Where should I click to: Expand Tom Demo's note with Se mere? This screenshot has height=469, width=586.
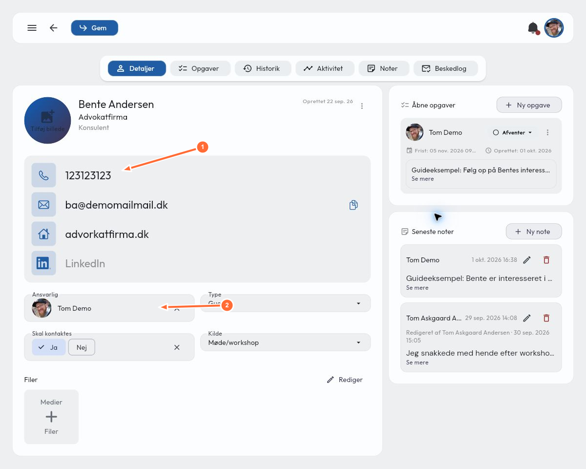418,288
